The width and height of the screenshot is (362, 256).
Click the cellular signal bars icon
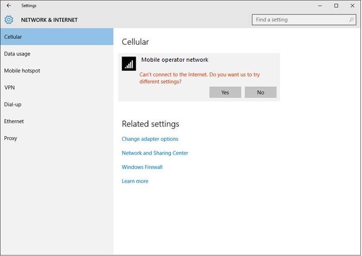pos(129,64)
